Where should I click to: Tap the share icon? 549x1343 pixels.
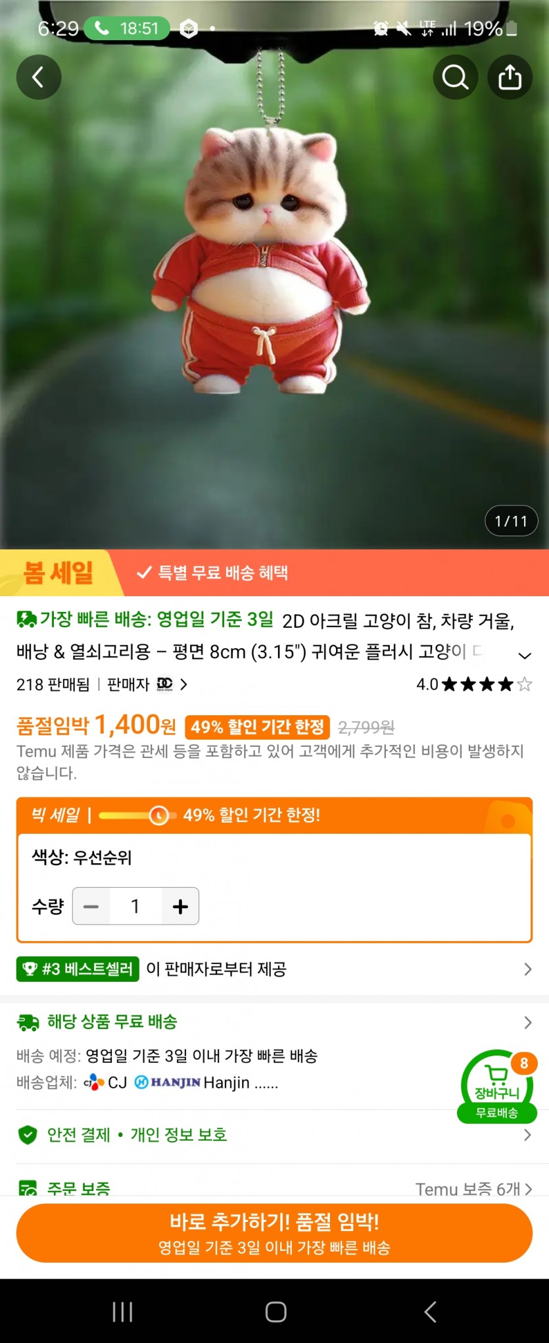point(510,77)
